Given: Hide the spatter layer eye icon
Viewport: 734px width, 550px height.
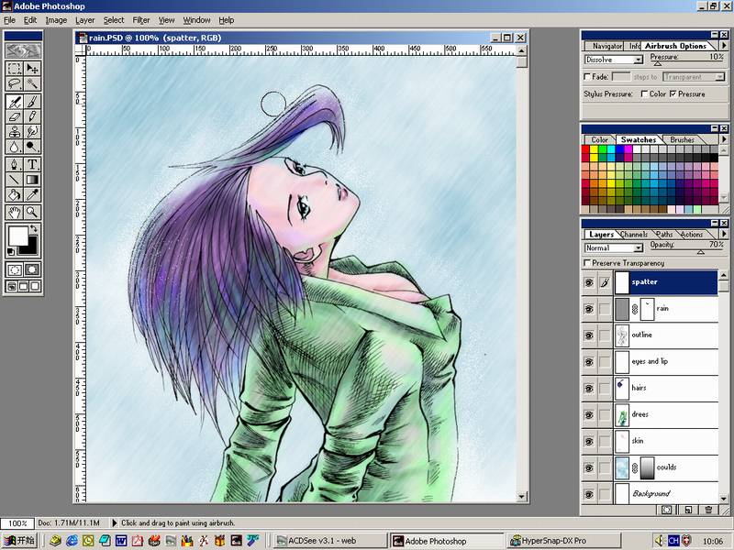Looking at the screenshot, I should pos(589,282).
